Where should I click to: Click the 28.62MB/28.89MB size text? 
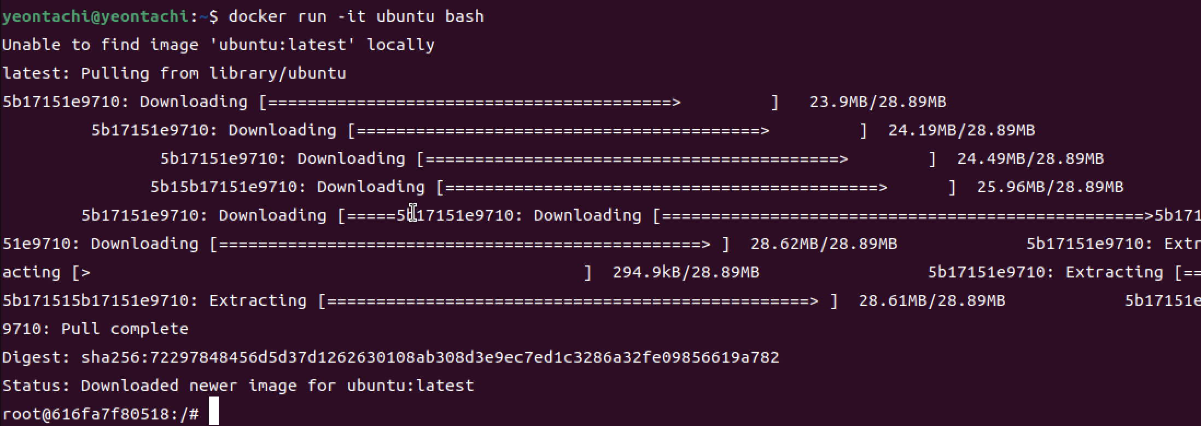tap(824, 244)
